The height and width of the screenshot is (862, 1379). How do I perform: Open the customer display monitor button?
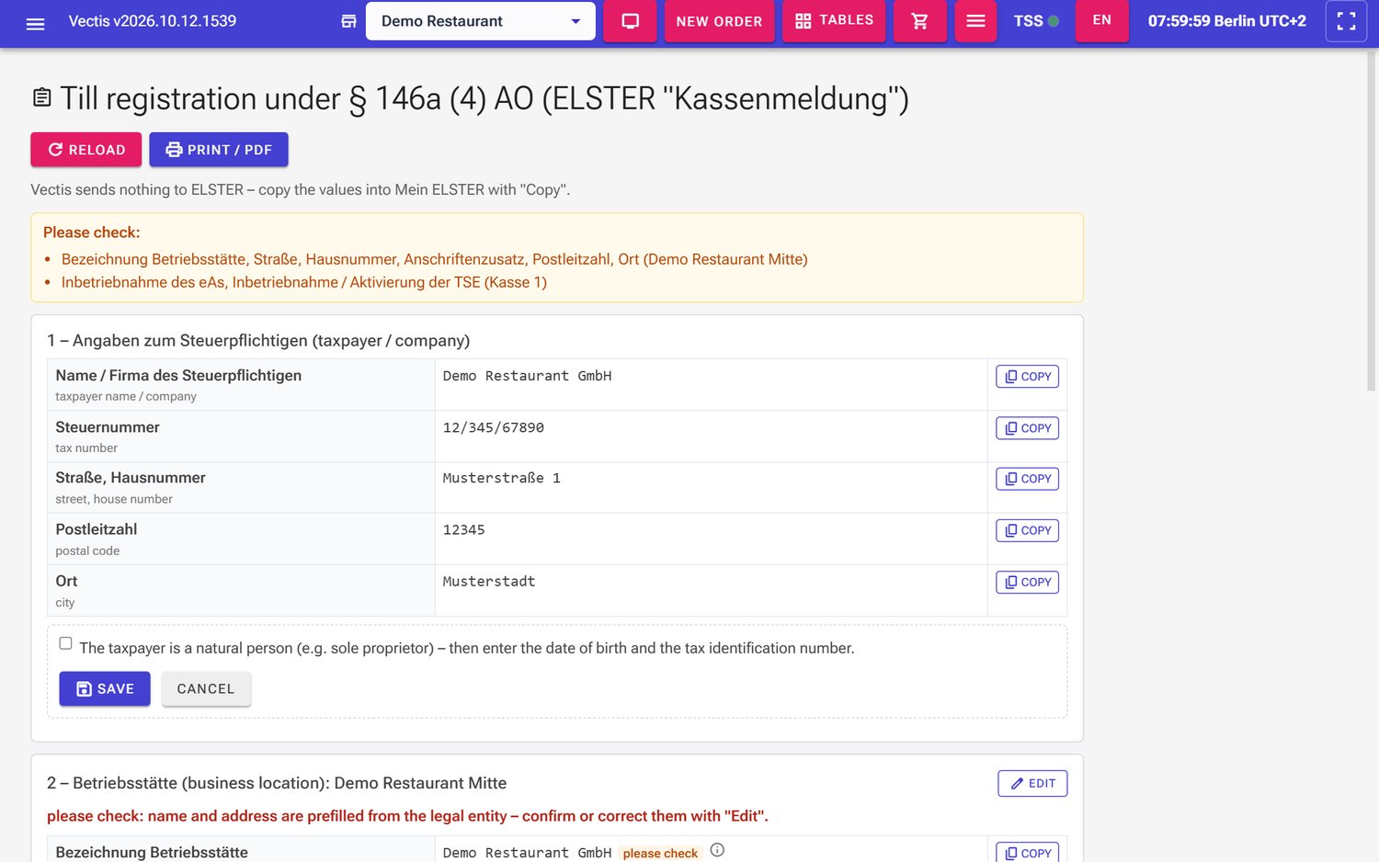631,21
